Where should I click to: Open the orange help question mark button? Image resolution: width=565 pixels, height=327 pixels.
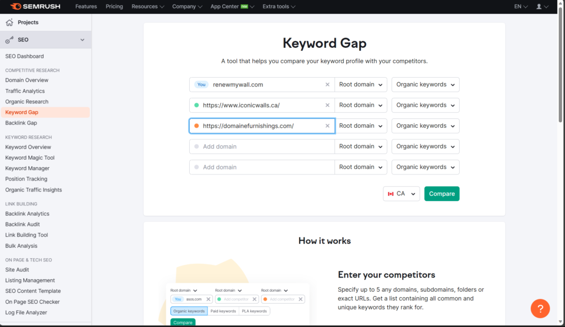540,308
